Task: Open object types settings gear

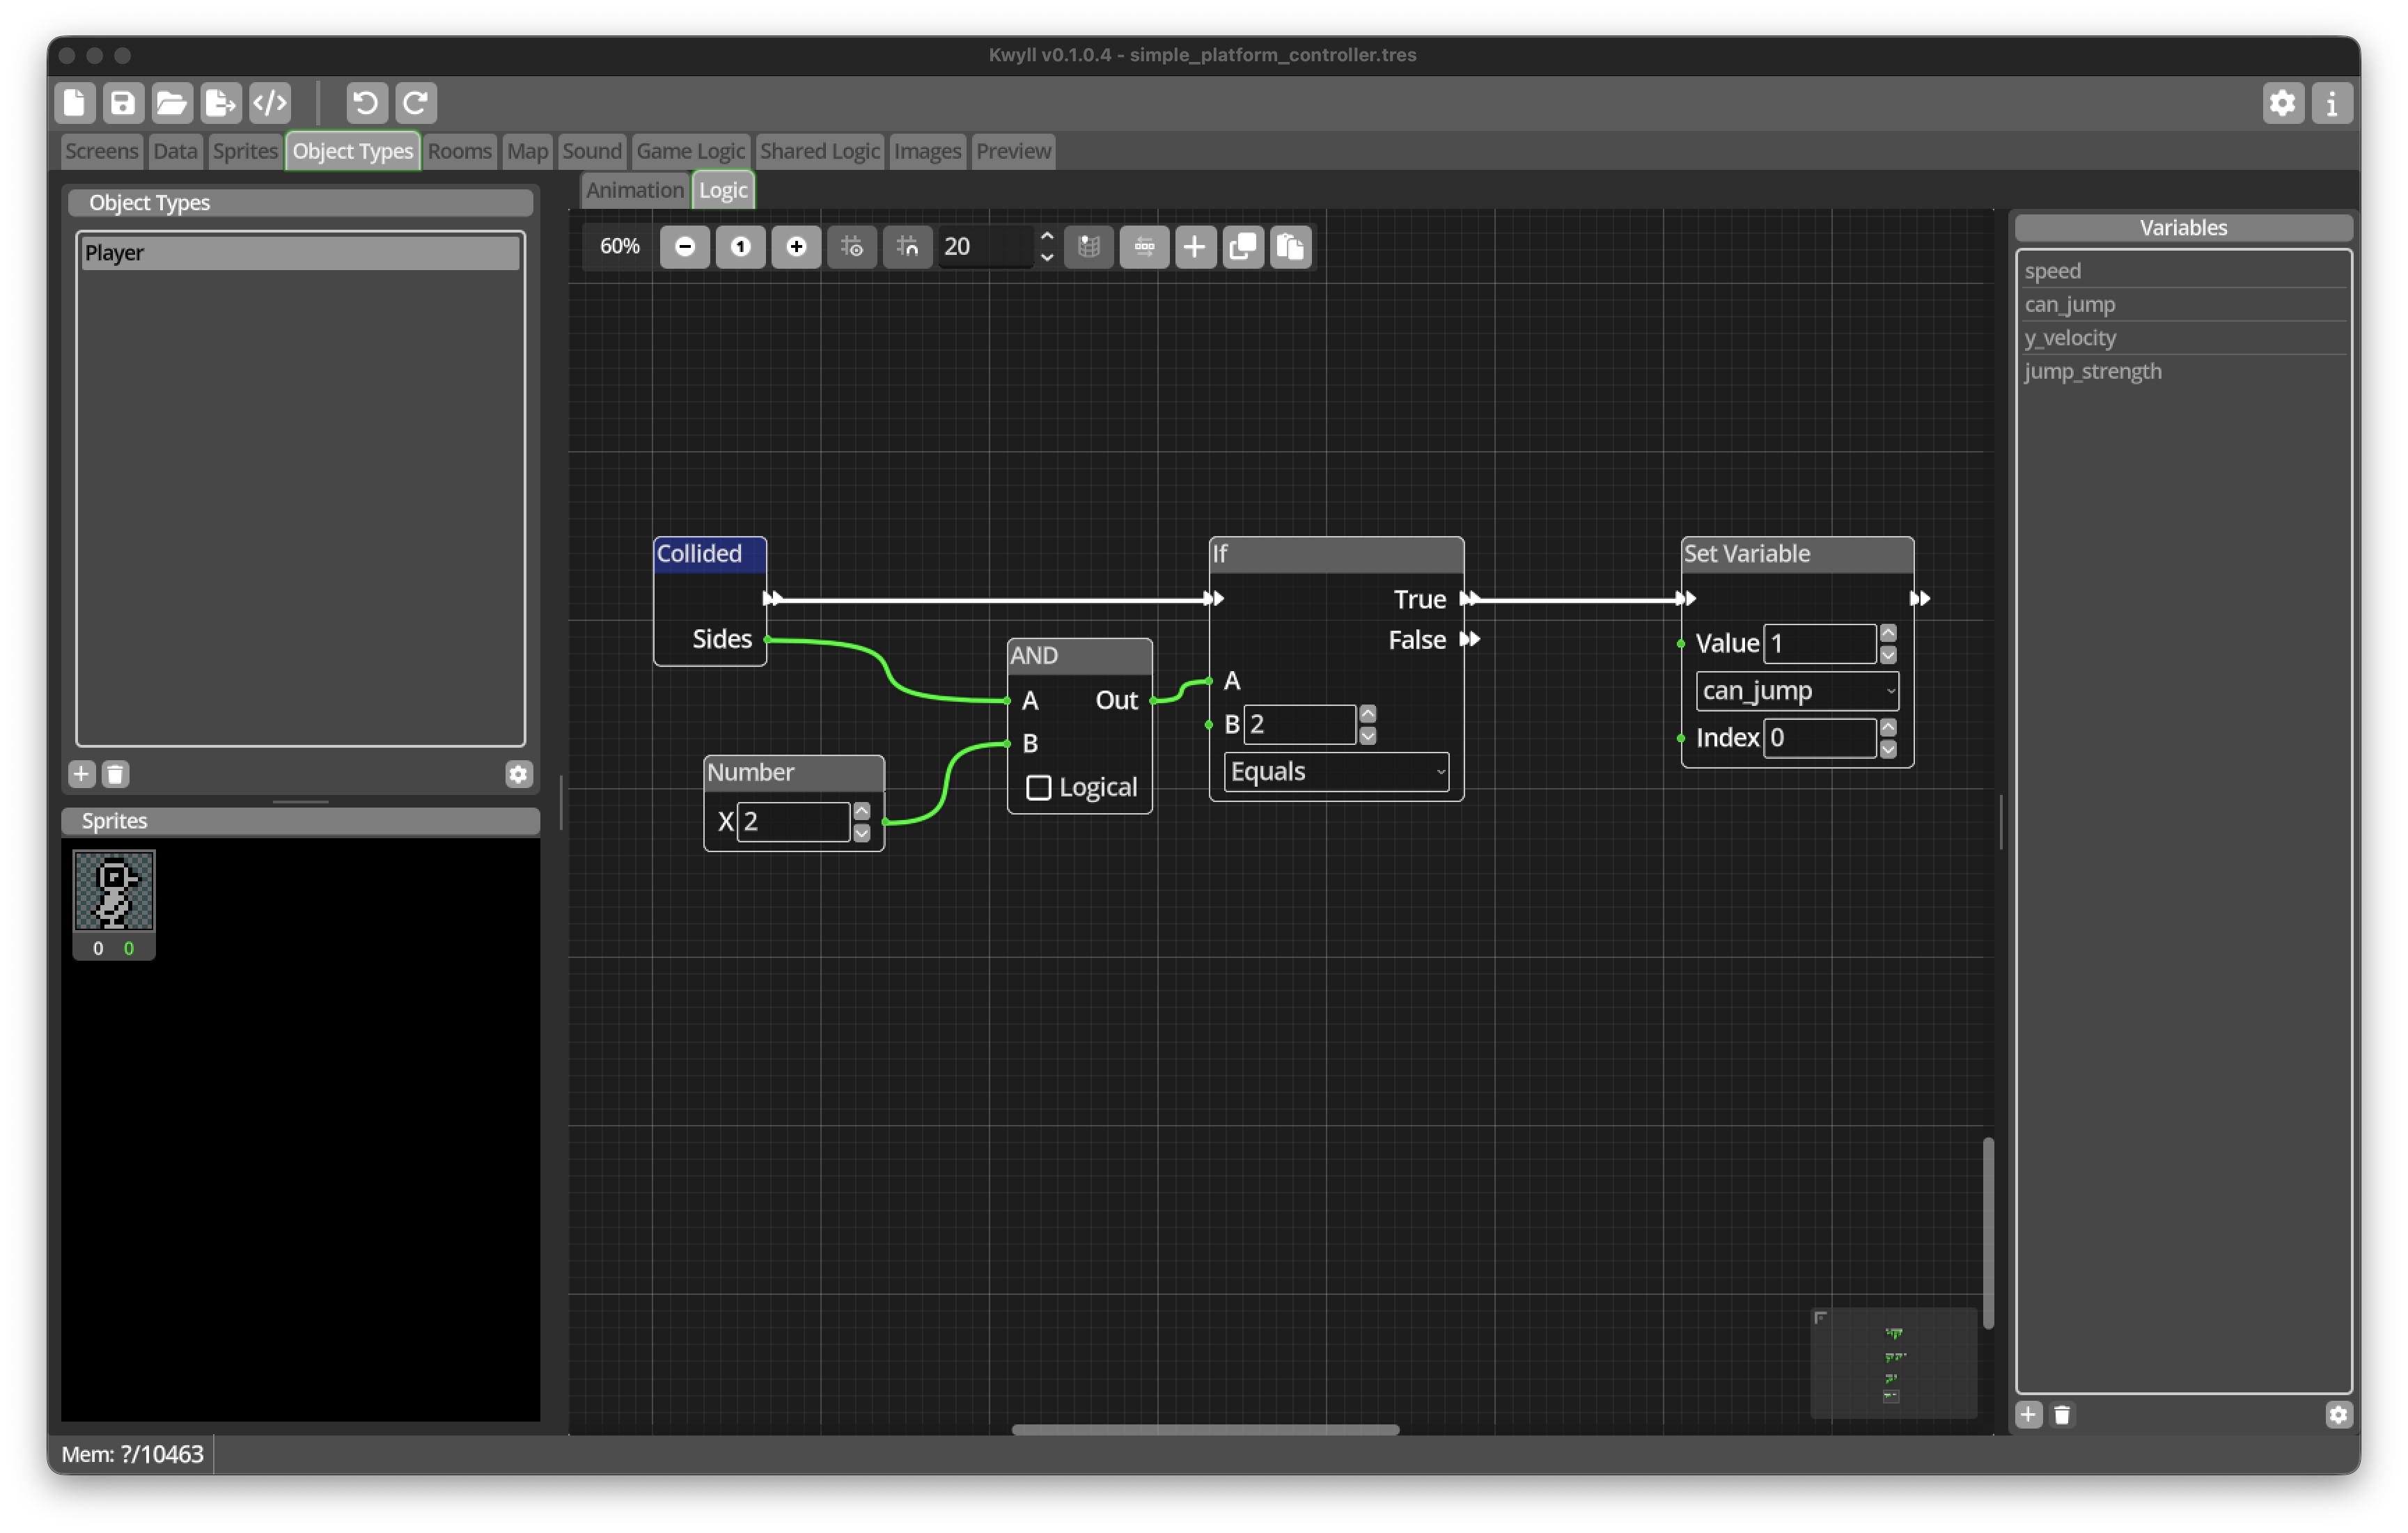Action: [518, 774]
